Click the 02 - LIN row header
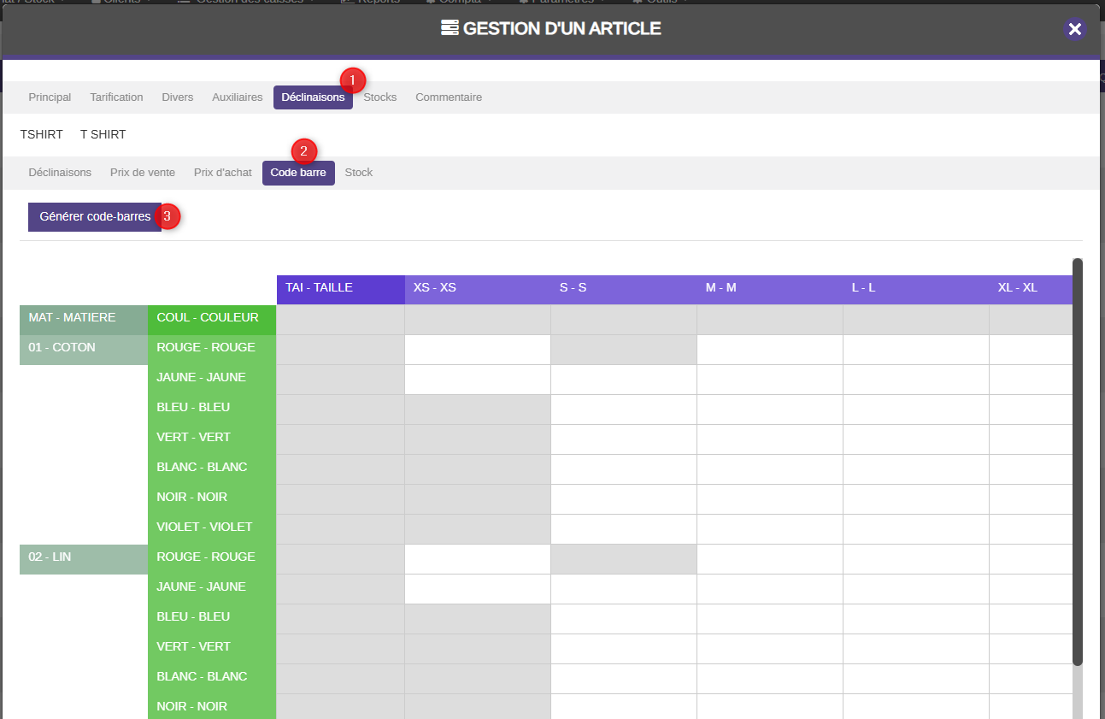The width and height of the screenshot is (1105, 719). click(x=83, y=559)
